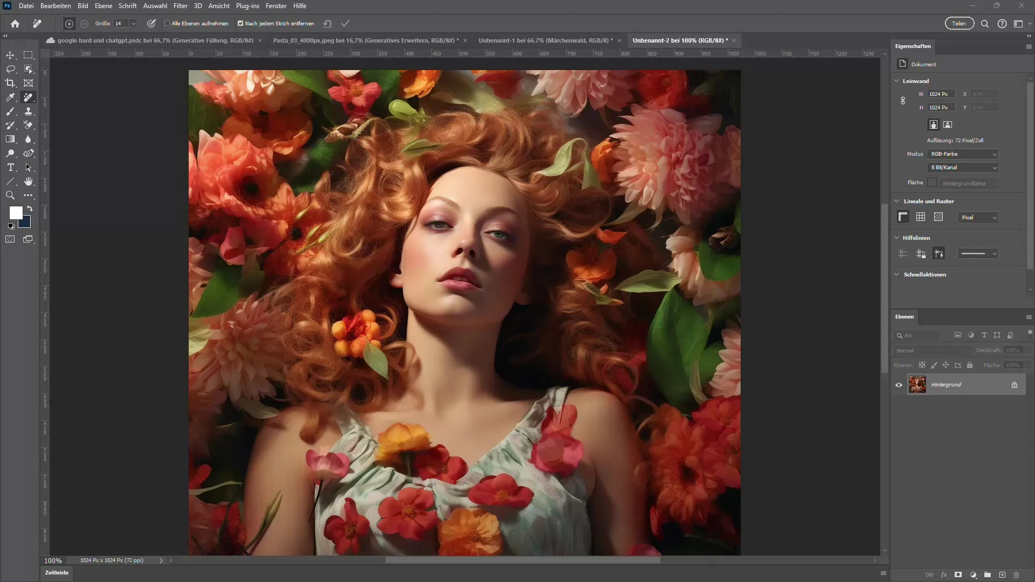Uncheck 'Nach jedem Strich entfernen'

tap(240, 24)
